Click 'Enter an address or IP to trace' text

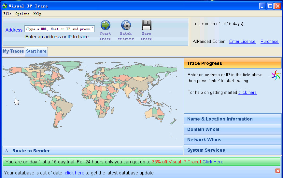coord(57,37)
